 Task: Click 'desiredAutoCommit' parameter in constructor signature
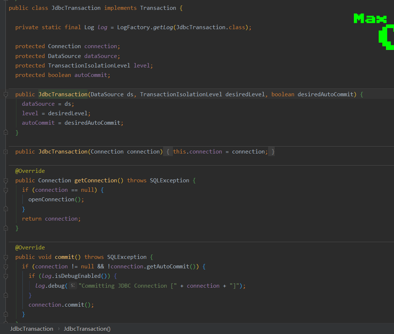coord(325,94)
